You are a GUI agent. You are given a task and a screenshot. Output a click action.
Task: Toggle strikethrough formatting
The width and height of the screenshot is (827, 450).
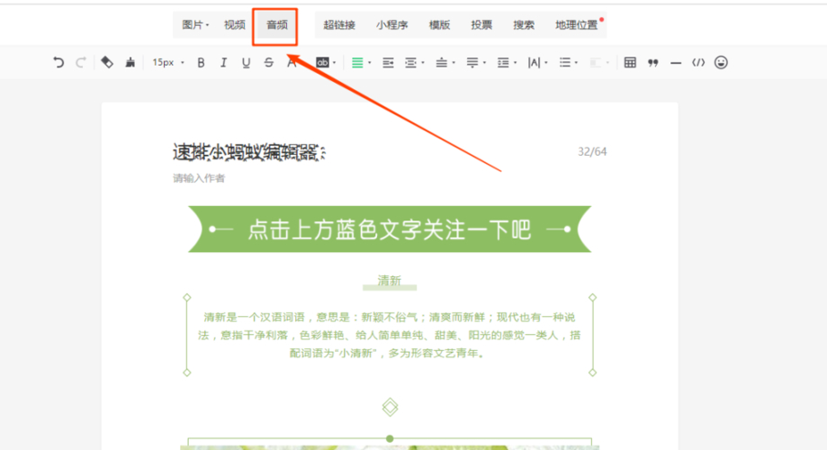point(269,62)
